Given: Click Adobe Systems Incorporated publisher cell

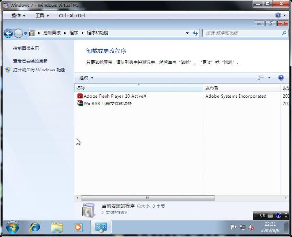Looking at the screenshot, I should coord(236,96).
